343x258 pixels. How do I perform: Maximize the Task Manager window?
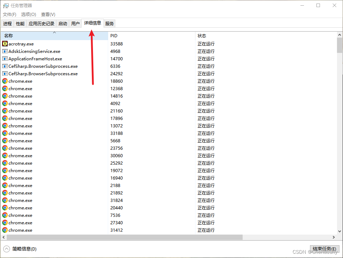pos(318,5)
